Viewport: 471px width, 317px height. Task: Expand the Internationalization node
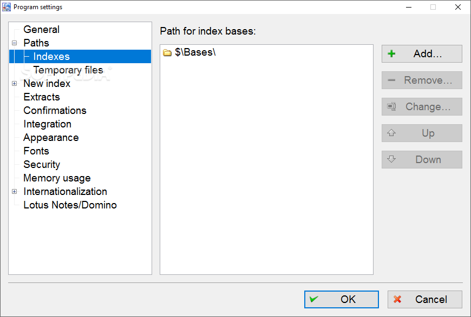[x=14, y=192]
